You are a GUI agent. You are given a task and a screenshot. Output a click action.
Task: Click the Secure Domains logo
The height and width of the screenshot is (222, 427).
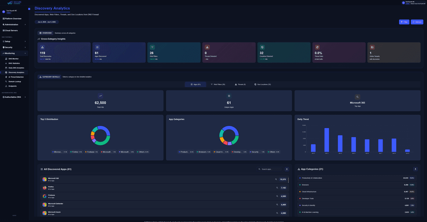pos(14,3)
